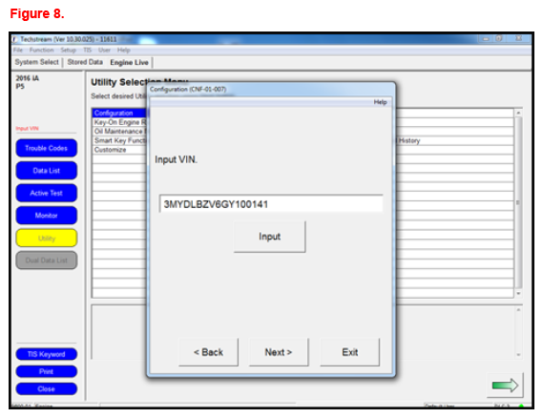Select the Customize utility list row
Viewport: 543px width, 418px height.
click(120, 150)
